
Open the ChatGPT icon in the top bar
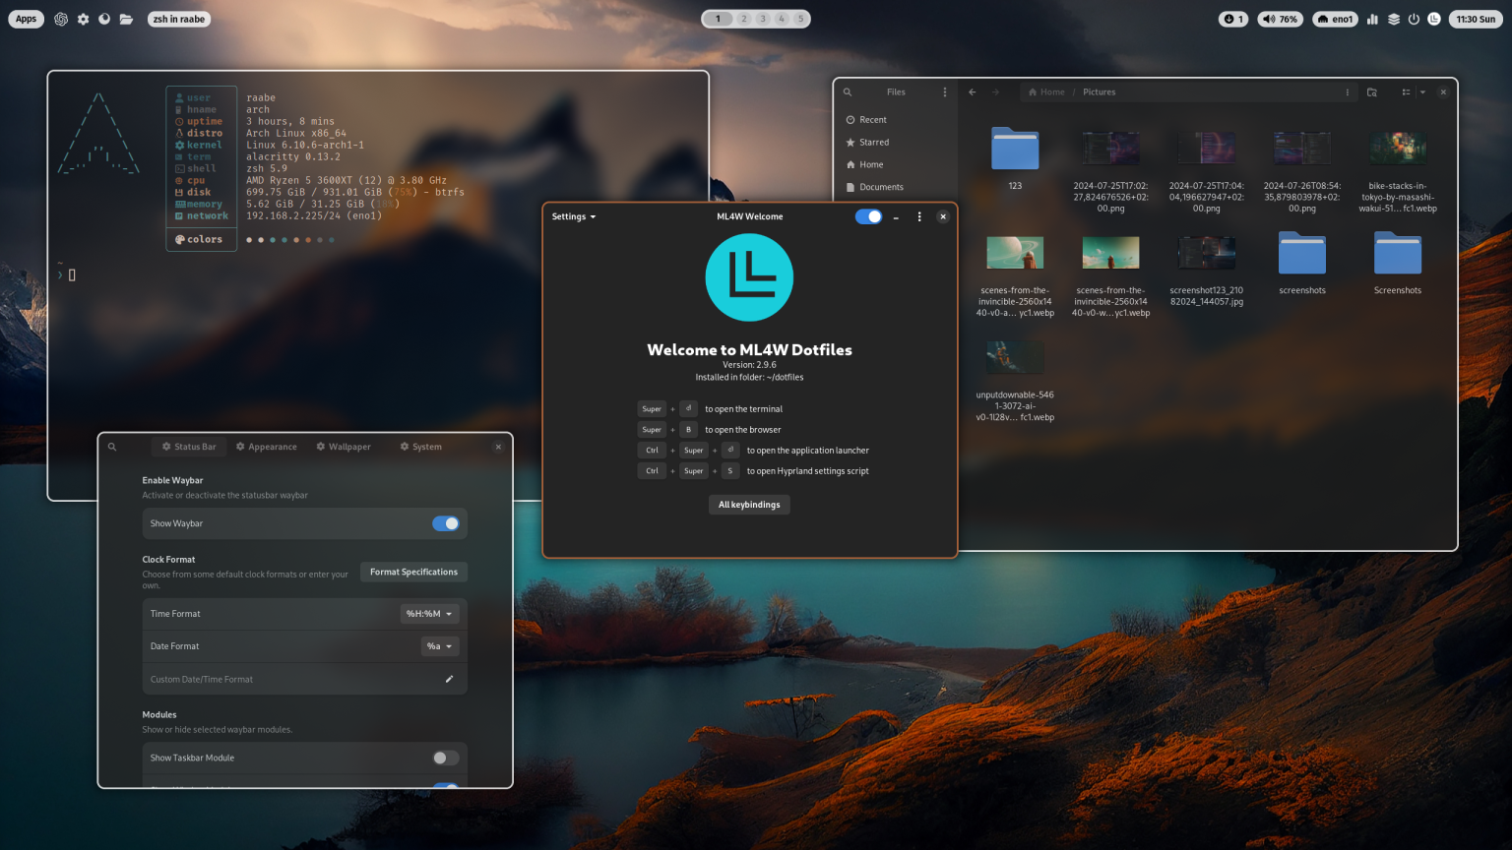click(61, 19)
